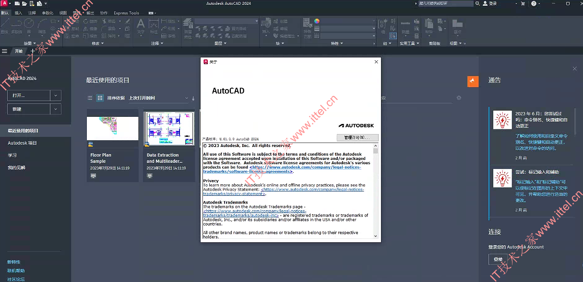Open the 注释 (Annotate) ribbon tab

pyautogui.click(x=32, y=13)
